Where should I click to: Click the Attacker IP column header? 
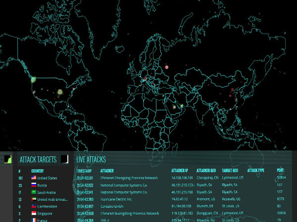[x=181, y=170]
